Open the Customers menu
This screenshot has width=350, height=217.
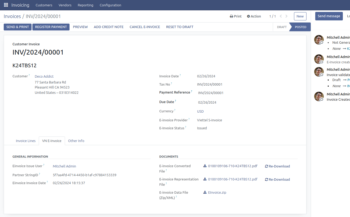pos(44,5)
